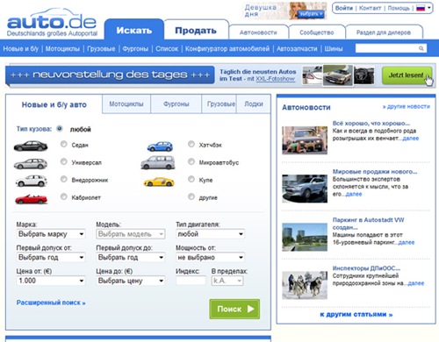
Task: Click the red cabriolet car icon
Action: [x=31, y=199]
